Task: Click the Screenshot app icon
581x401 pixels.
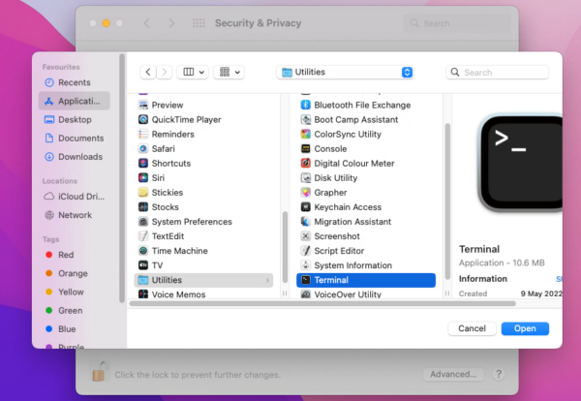Action: (305, 235)
